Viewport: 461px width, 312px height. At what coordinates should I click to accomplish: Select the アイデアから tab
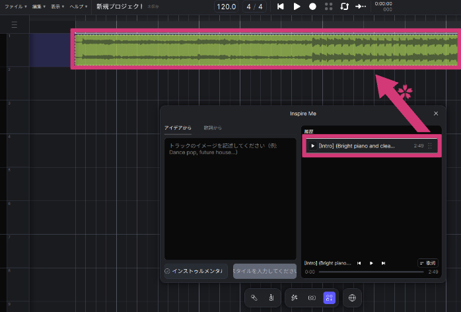click(x=178, y=128)
